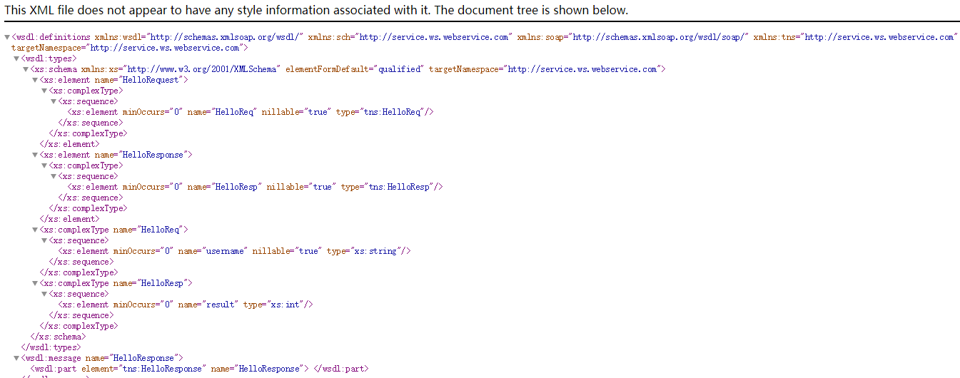Collapse the wsdl:types node
The width and height of the screenshot is (960, 378).
click(x=16, y=58)
